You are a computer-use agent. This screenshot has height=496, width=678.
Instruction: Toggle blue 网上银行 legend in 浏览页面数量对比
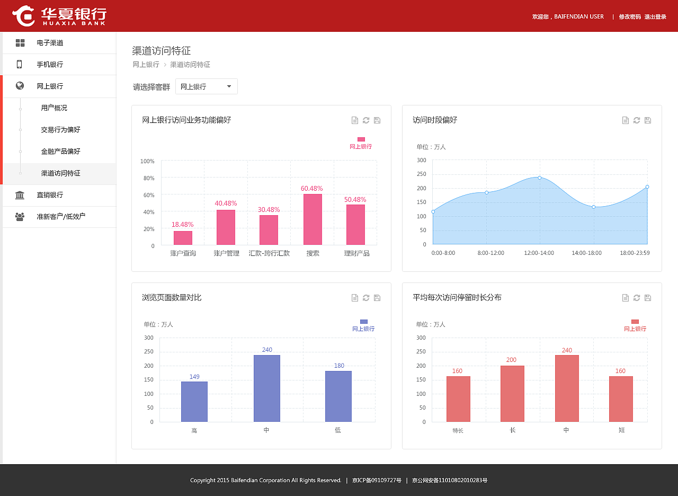tap(363, 325)
